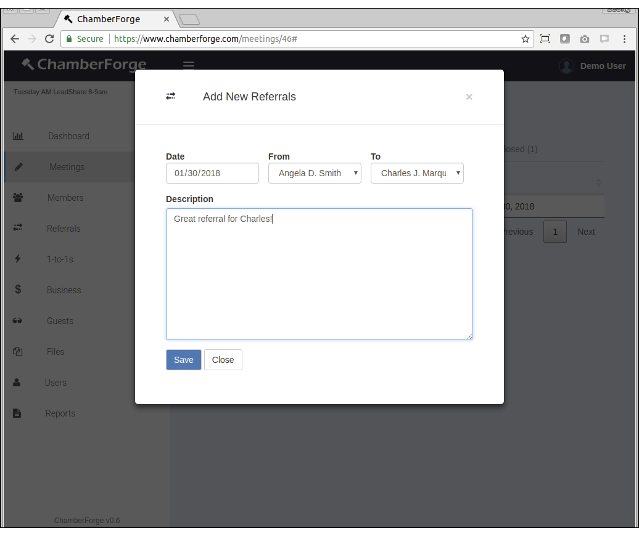The height and width of the screenshot is (536, 639).
Task: Open the Referrals arrows icon
Action: pyautogui.click(x=17, y=229)
